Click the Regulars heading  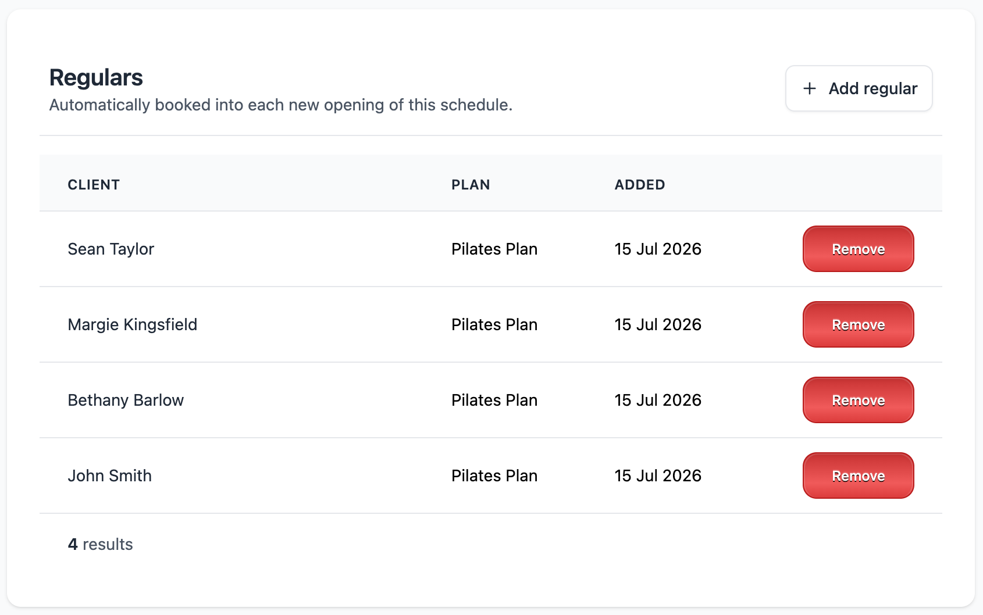96,77
